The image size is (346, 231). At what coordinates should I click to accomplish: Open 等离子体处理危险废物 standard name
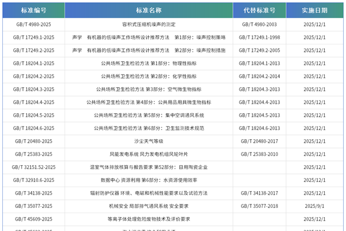[149, 219]
